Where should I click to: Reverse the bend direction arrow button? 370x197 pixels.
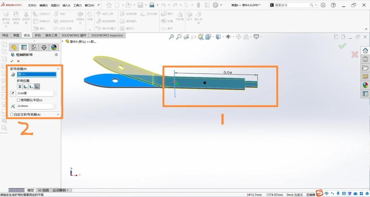13,93
